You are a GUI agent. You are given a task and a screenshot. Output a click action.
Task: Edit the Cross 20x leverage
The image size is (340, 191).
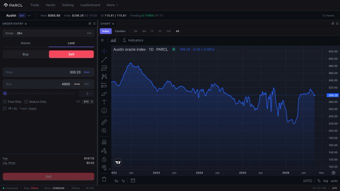[x=89, y=33]
